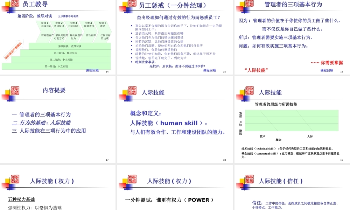Click the 步骤5 激励 chevron
The height and width of the screenshot is (210, 350).
pyautogui.click(x=103, y=31)
